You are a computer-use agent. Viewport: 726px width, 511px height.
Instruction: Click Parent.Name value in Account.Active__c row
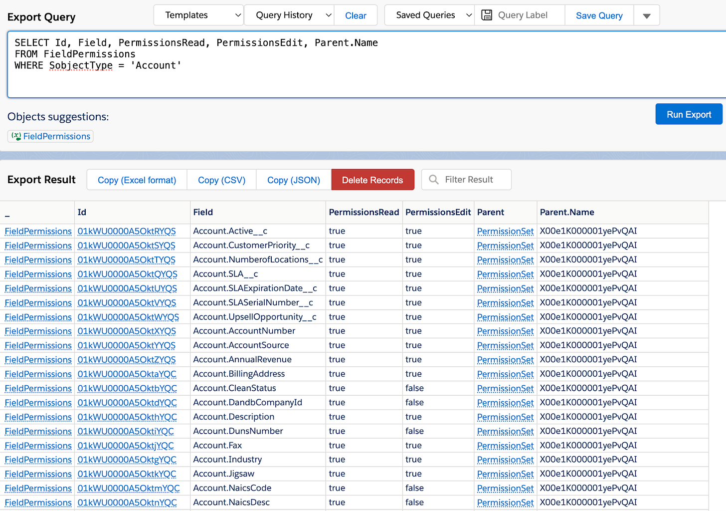click(x=588, y=231)
